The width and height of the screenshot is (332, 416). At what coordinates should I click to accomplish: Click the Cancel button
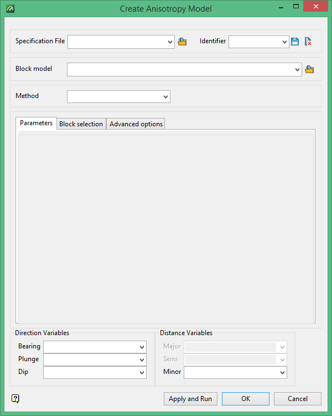click(298, 399)
